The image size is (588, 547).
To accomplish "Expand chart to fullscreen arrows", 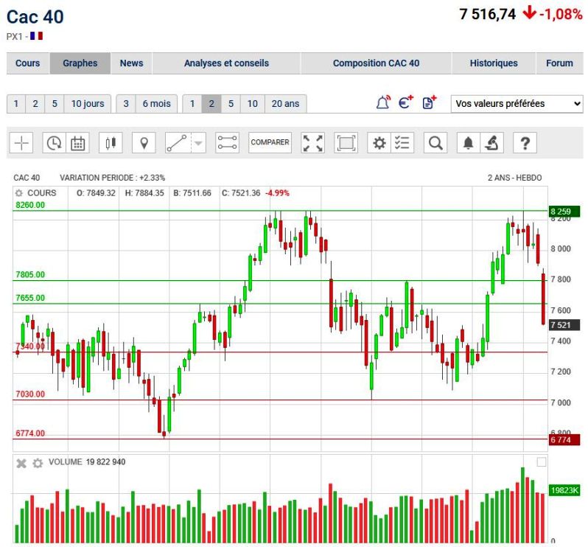I will (312, 143).
